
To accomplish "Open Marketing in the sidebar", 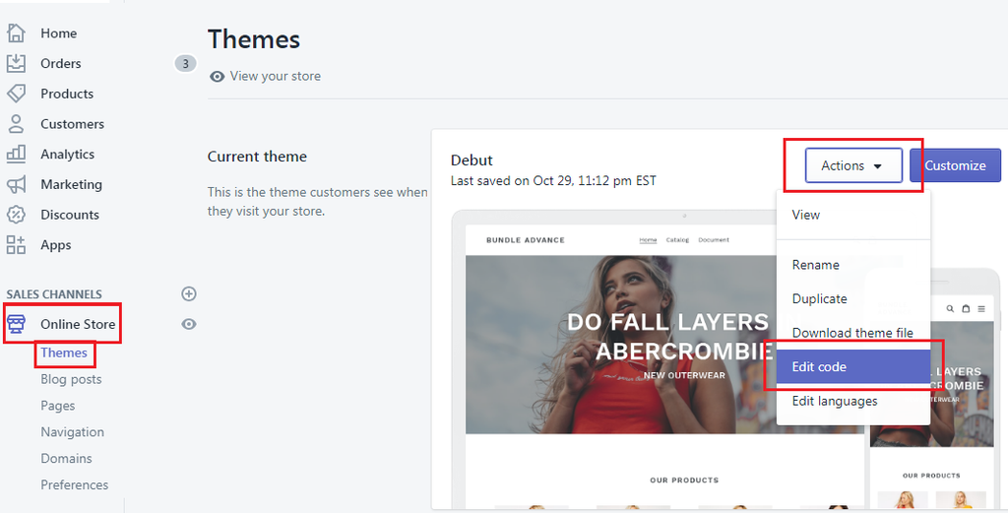I will (x=71, y=184).
